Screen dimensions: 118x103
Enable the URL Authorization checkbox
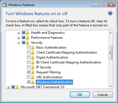pyautogui.click(x=29, y=77)
